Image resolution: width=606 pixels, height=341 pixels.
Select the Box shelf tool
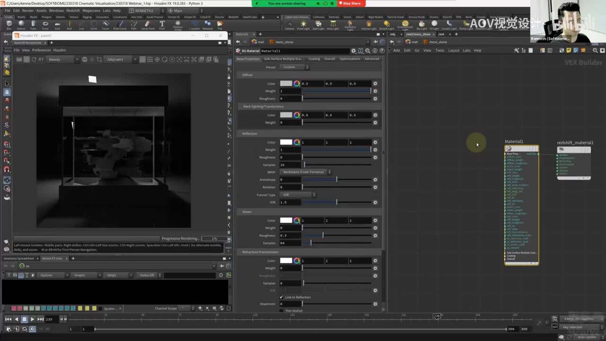(9, 25)
